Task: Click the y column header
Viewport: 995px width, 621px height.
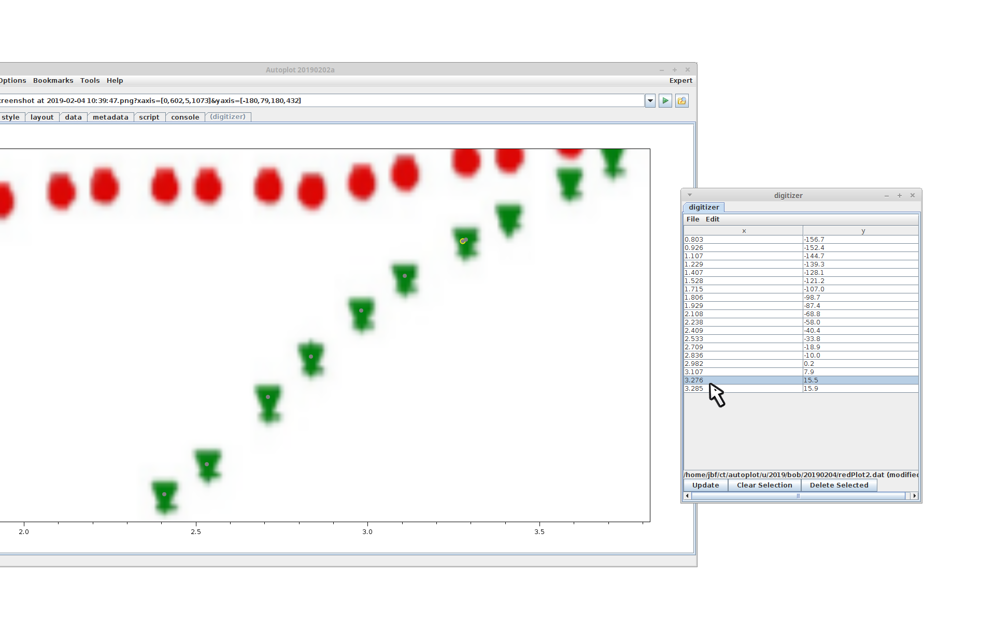Action: pos(861,231)
